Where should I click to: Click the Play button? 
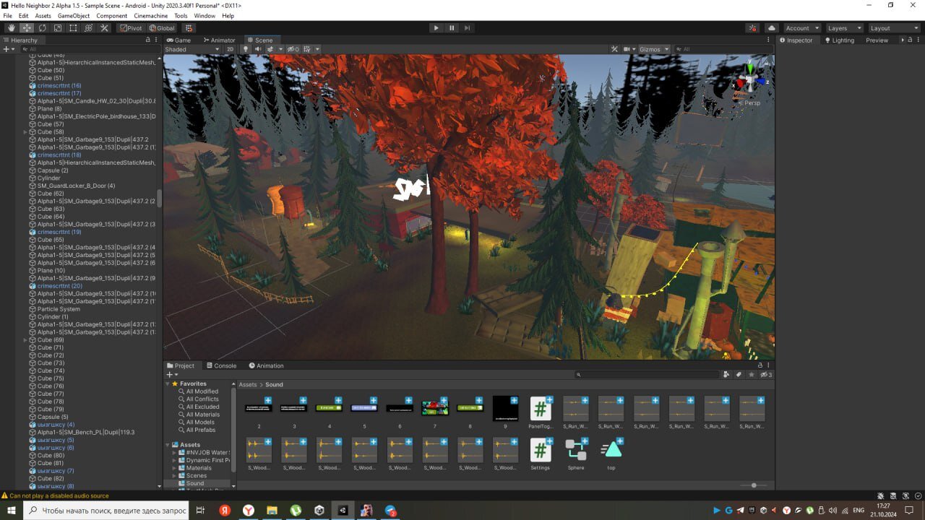click(x=436, y=28)
